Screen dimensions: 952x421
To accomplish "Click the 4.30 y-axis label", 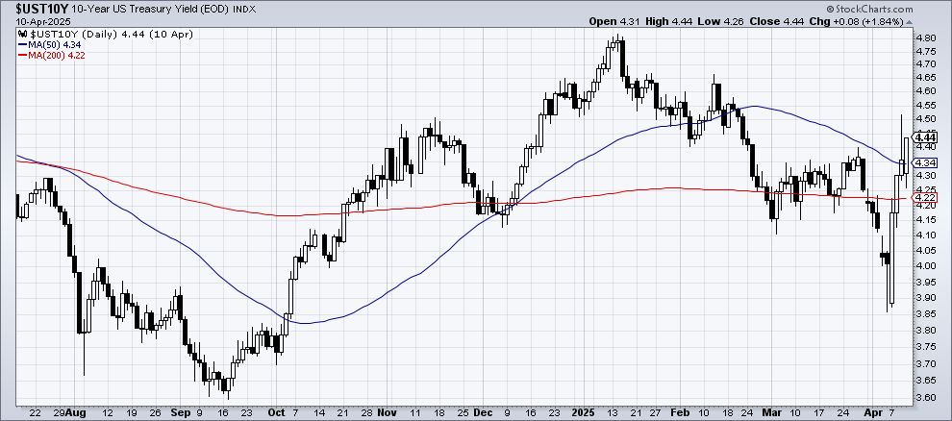I will click(926, 176).
